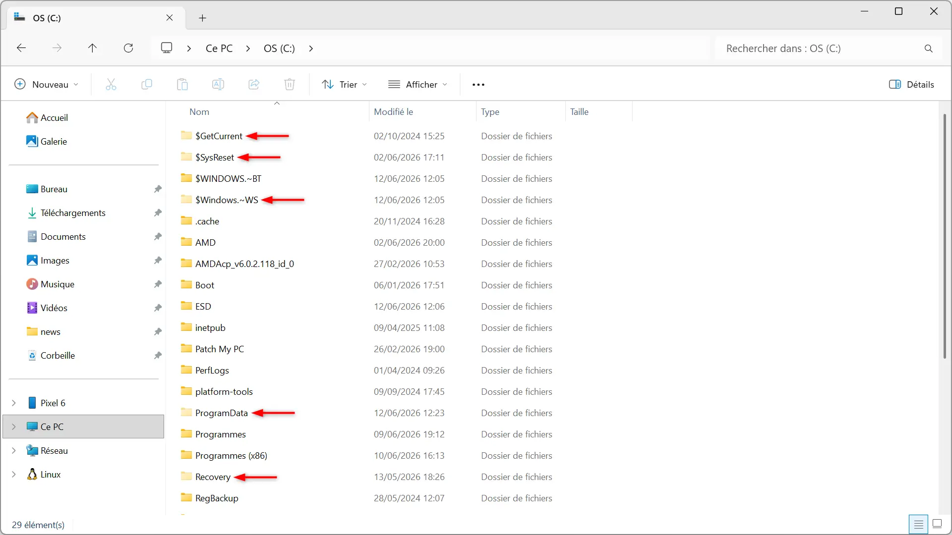Open the three-dots more options menu
This screenshot has height=535, width=952.
478,85
